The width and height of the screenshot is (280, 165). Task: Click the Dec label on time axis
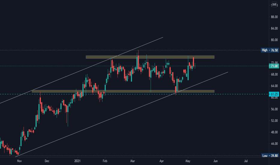tap(47, 161)
